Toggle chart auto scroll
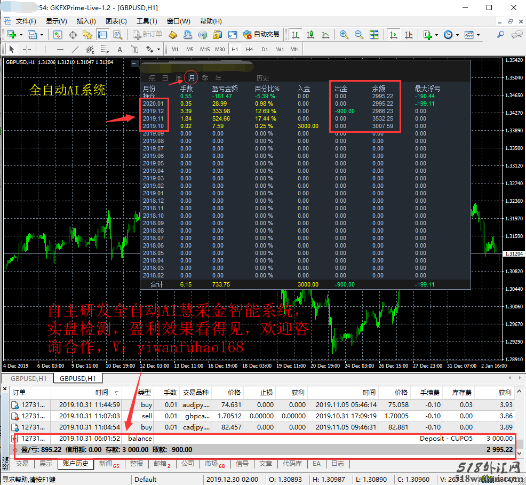The width and height of the screenshot is (526, 485). click(394, 35)
